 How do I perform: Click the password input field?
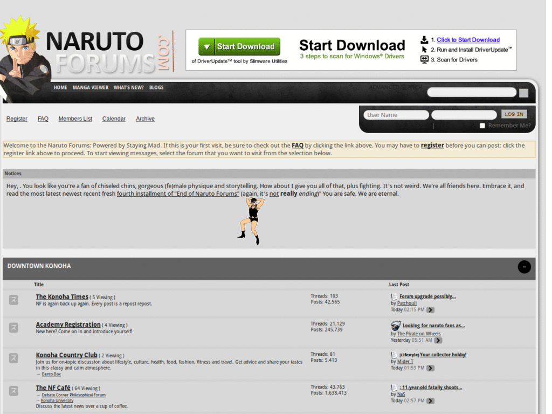point(464,115)
